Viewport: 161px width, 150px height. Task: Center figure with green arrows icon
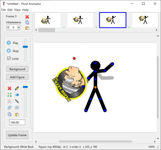tap(9, 95)
